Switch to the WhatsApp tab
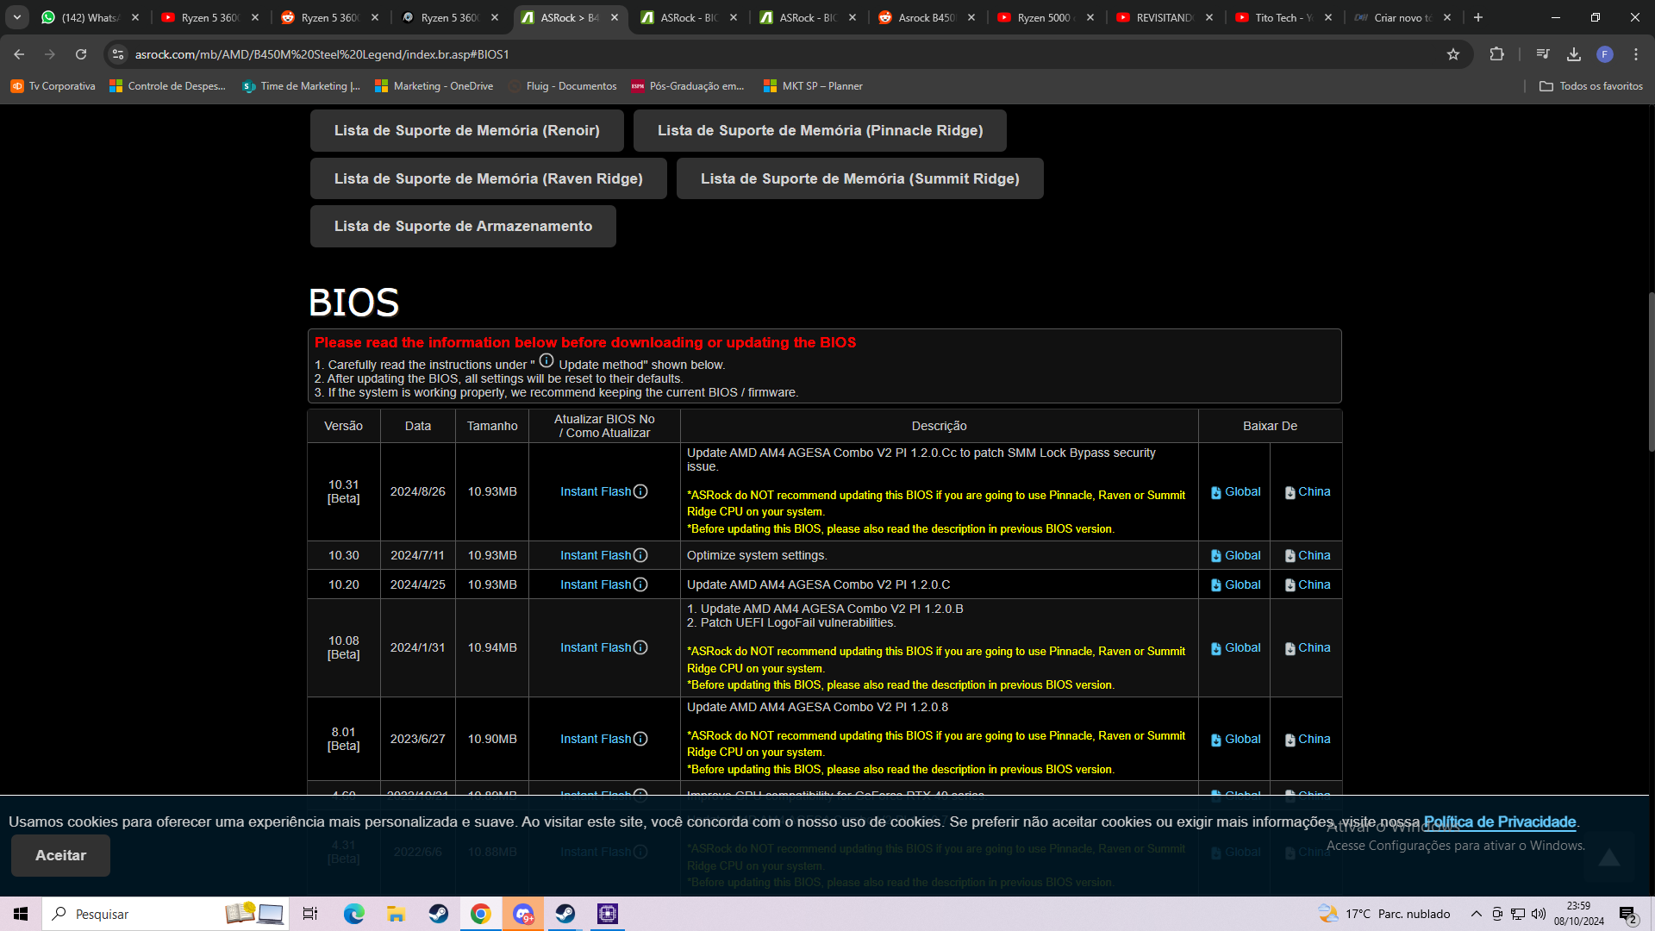Viewport: 1655px width, 931px height. 89,17
